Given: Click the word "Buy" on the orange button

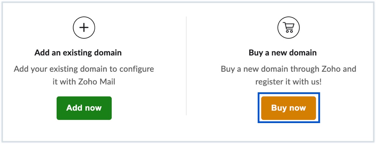Looking at the screenshot, I should tap(278, 108).
